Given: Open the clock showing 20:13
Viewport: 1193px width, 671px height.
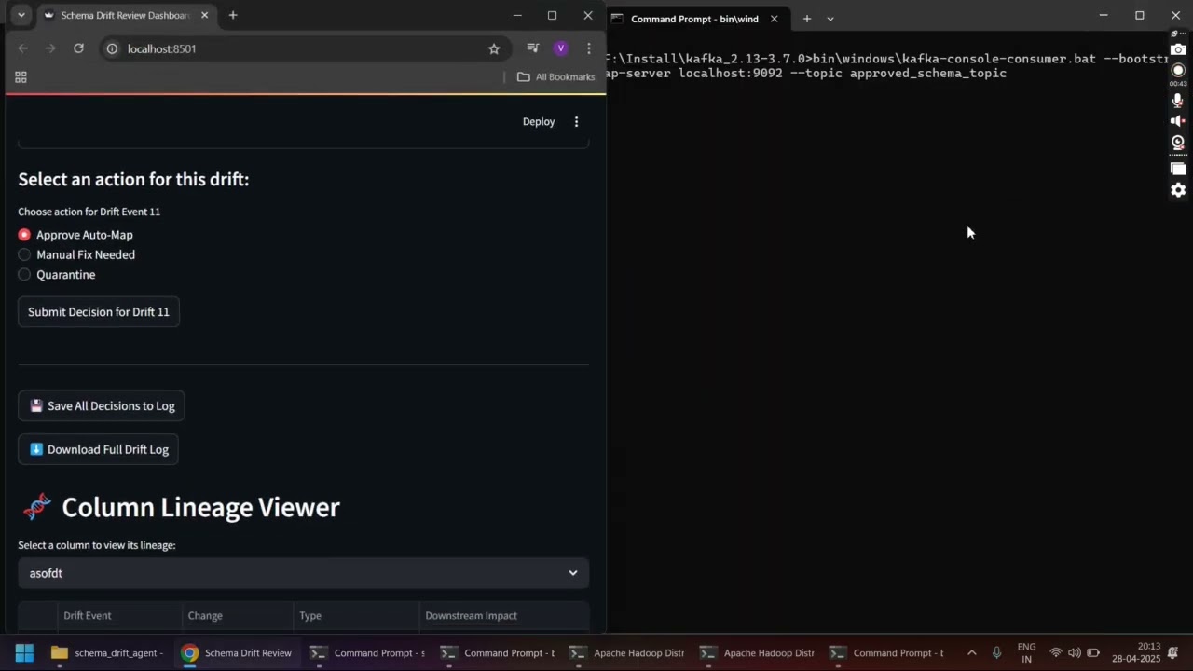Looking at the screenshot, I should (1136, 652).
